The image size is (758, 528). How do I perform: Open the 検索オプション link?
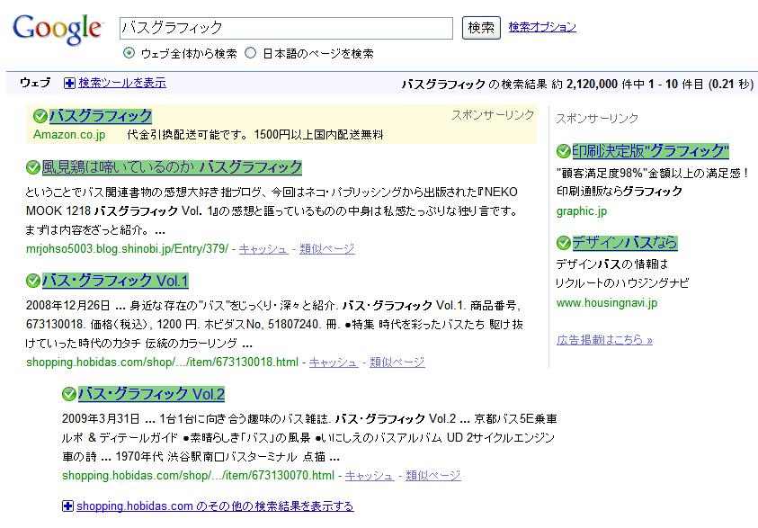542,27
